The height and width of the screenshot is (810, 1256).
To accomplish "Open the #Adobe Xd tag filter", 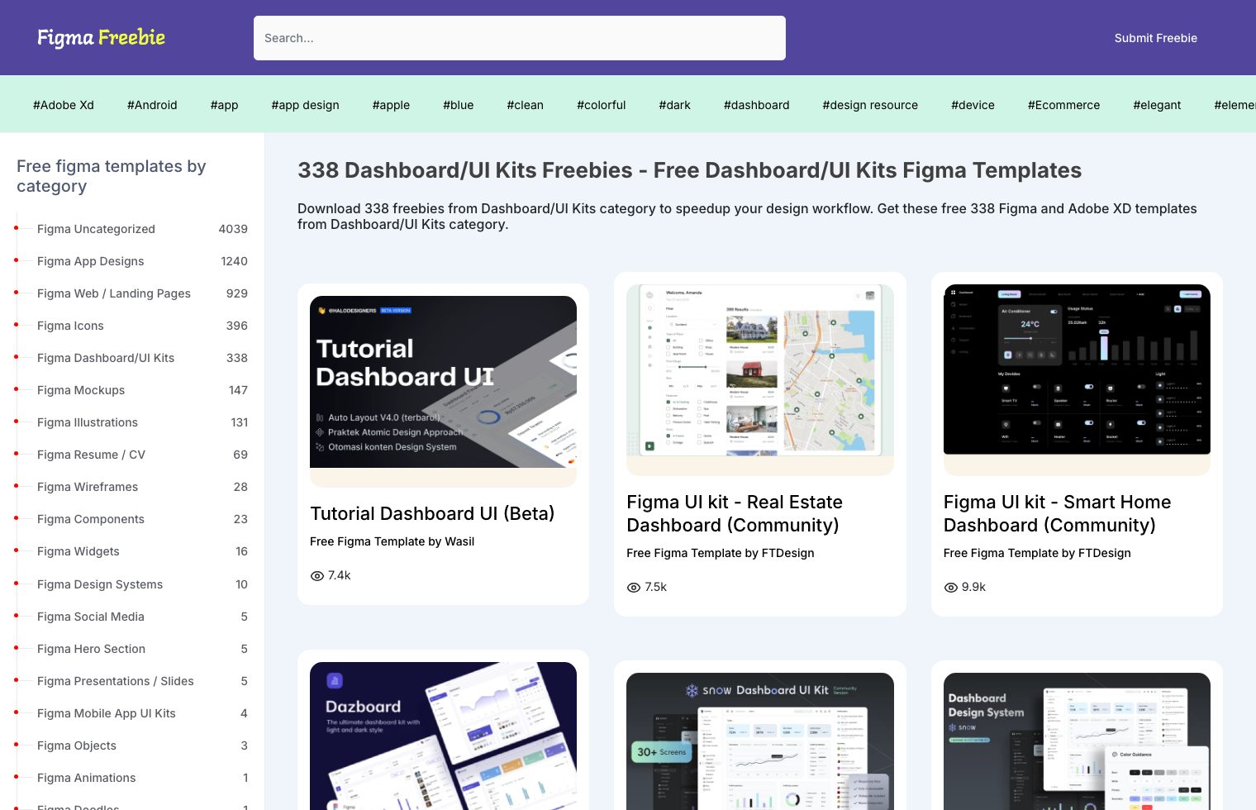I will click(64, 105).
